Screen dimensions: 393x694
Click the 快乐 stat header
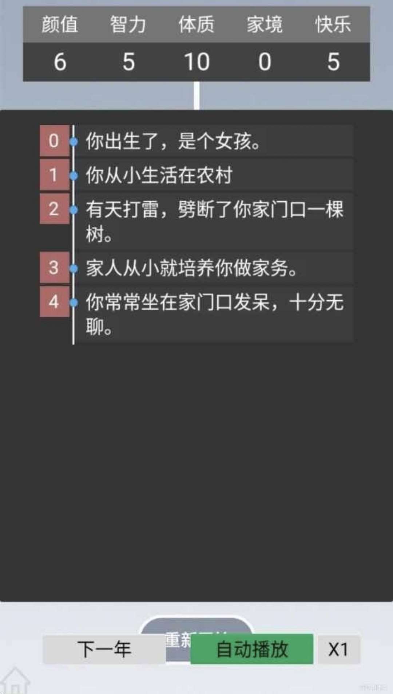(333, 25)
